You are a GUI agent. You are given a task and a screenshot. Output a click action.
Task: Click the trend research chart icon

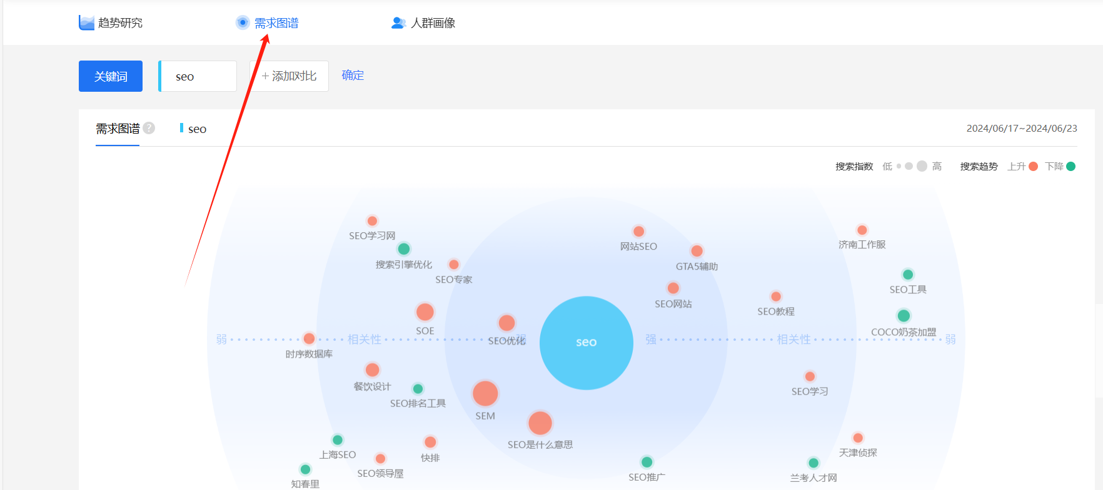(x=86, y=23)
